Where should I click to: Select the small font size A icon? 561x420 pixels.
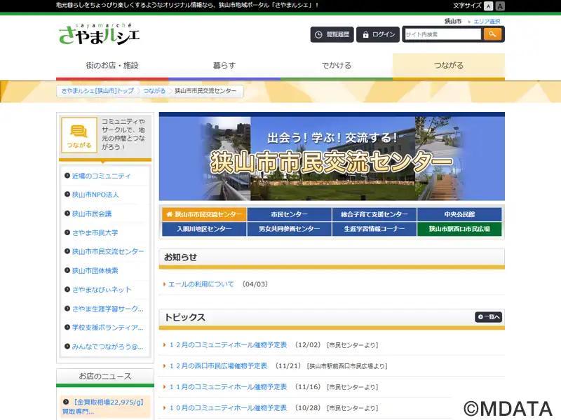[x=488, y=6]
